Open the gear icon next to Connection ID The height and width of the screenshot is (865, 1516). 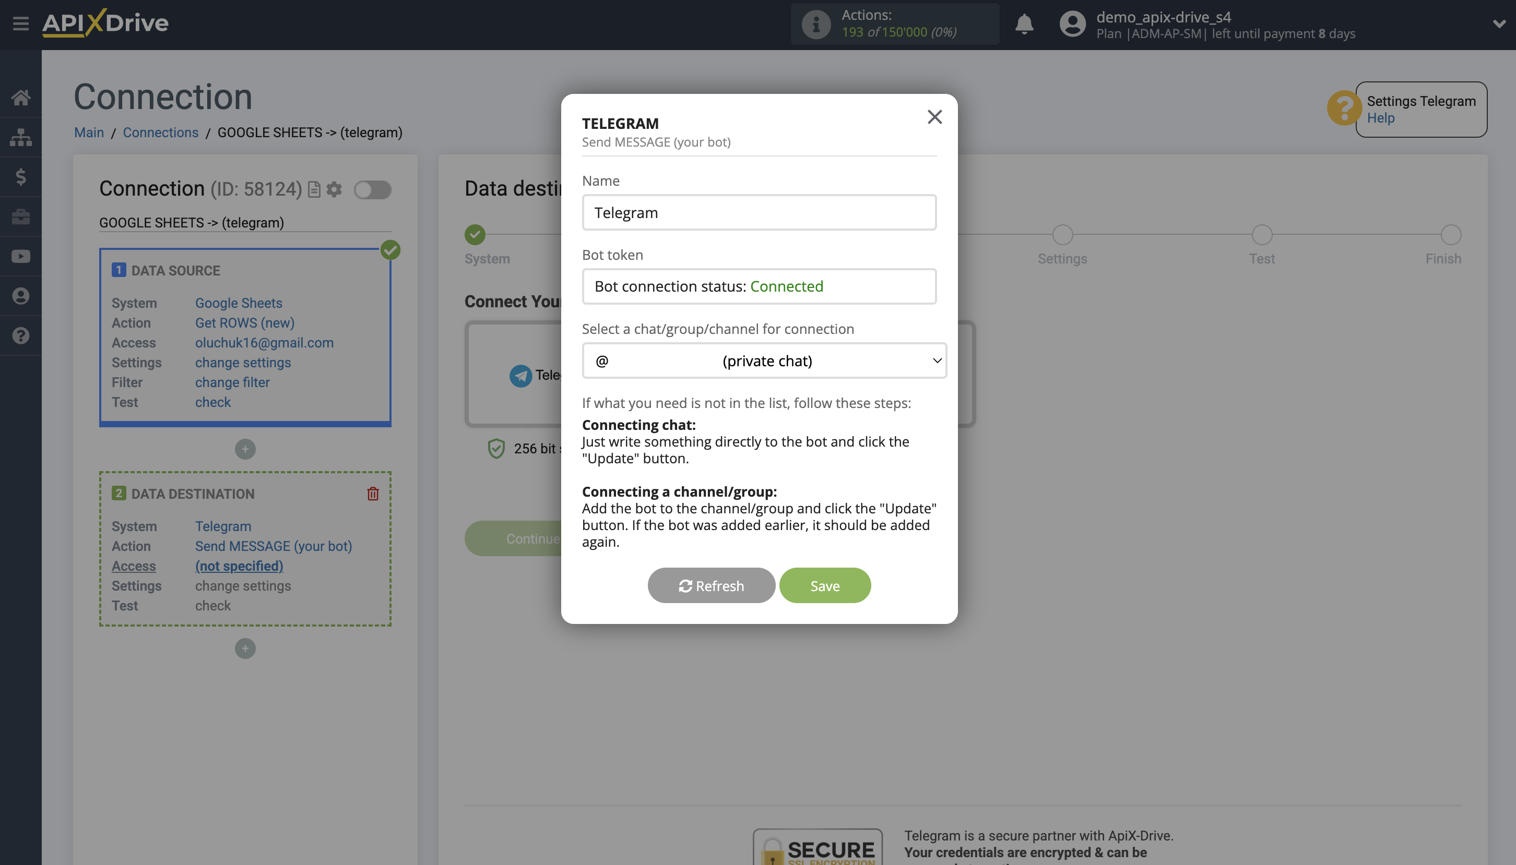tap(335, 189)
